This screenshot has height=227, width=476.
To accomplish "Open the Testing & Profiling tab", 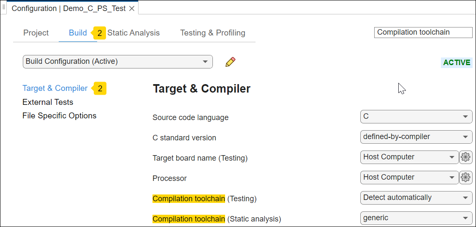I will tap(212, 33).
